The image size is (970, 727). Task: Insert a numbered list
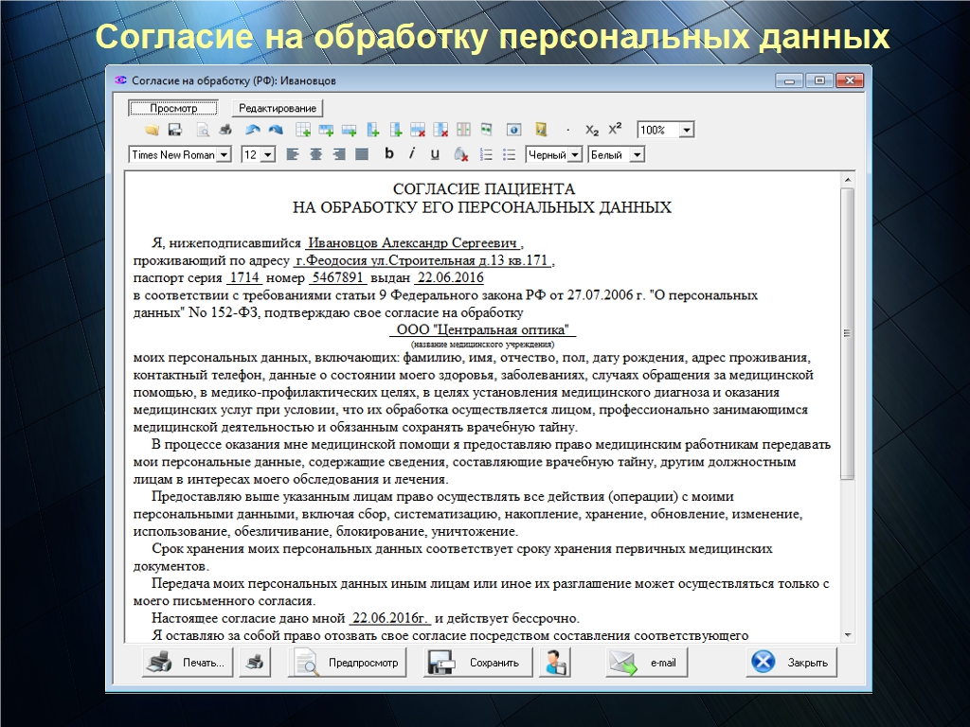[x=486, y=154]
